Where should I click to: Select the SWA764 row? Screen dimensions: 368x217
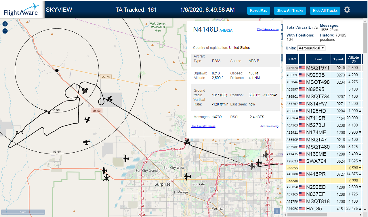click(x=324, y=161)
